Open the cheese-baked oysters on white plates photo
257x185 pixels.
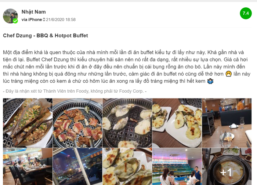click(177, 123)
